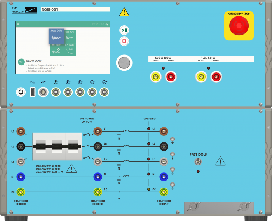
Task: Click the Slow DOW HIGH red socket
Action: (x=171, y=77)
